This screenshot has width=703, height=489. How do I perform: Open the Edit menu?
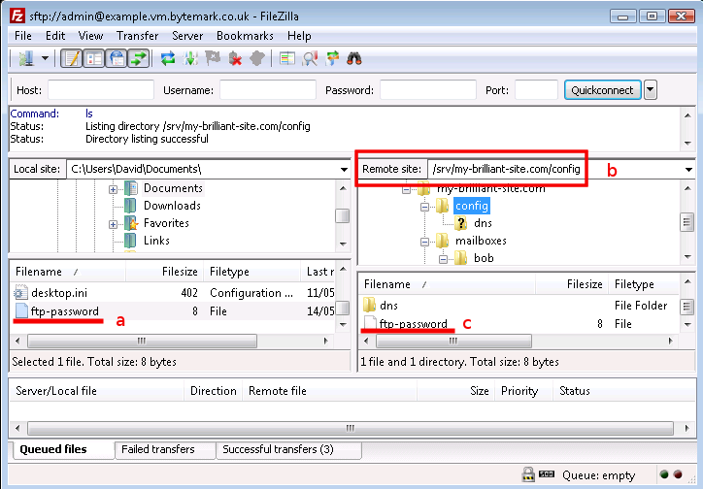(x=55, y=36)
